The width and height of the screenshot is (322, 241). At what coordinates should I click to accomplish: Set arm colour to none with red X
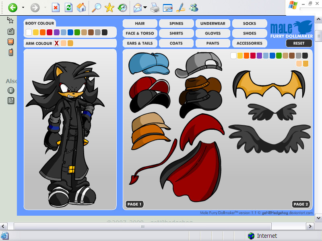(x=56, y=43)
